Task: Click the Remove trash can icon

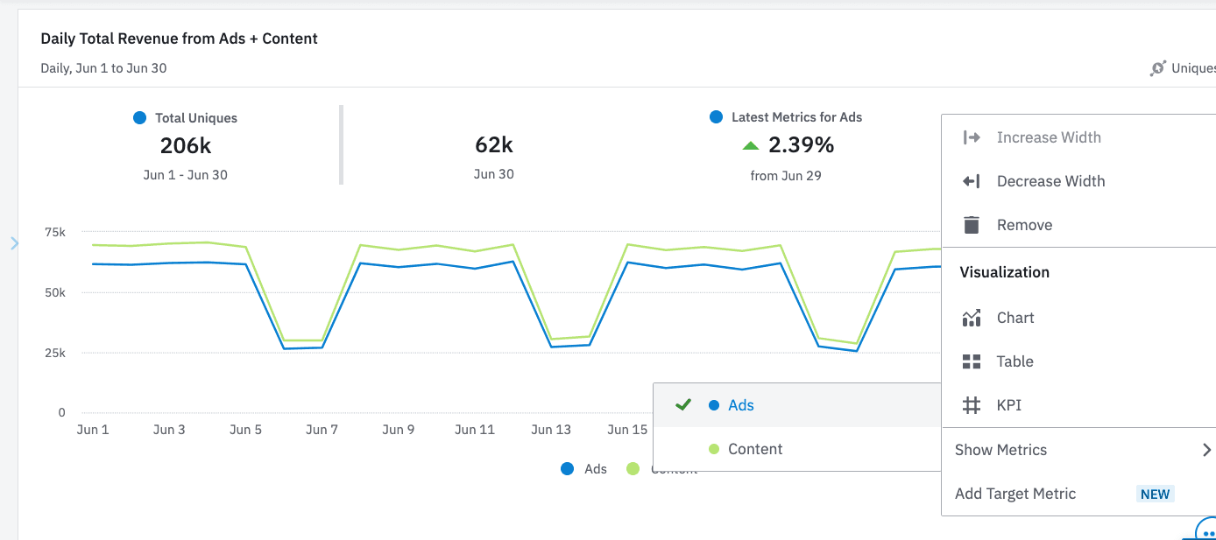Action: pyautogui.click(x=971, y=225)
